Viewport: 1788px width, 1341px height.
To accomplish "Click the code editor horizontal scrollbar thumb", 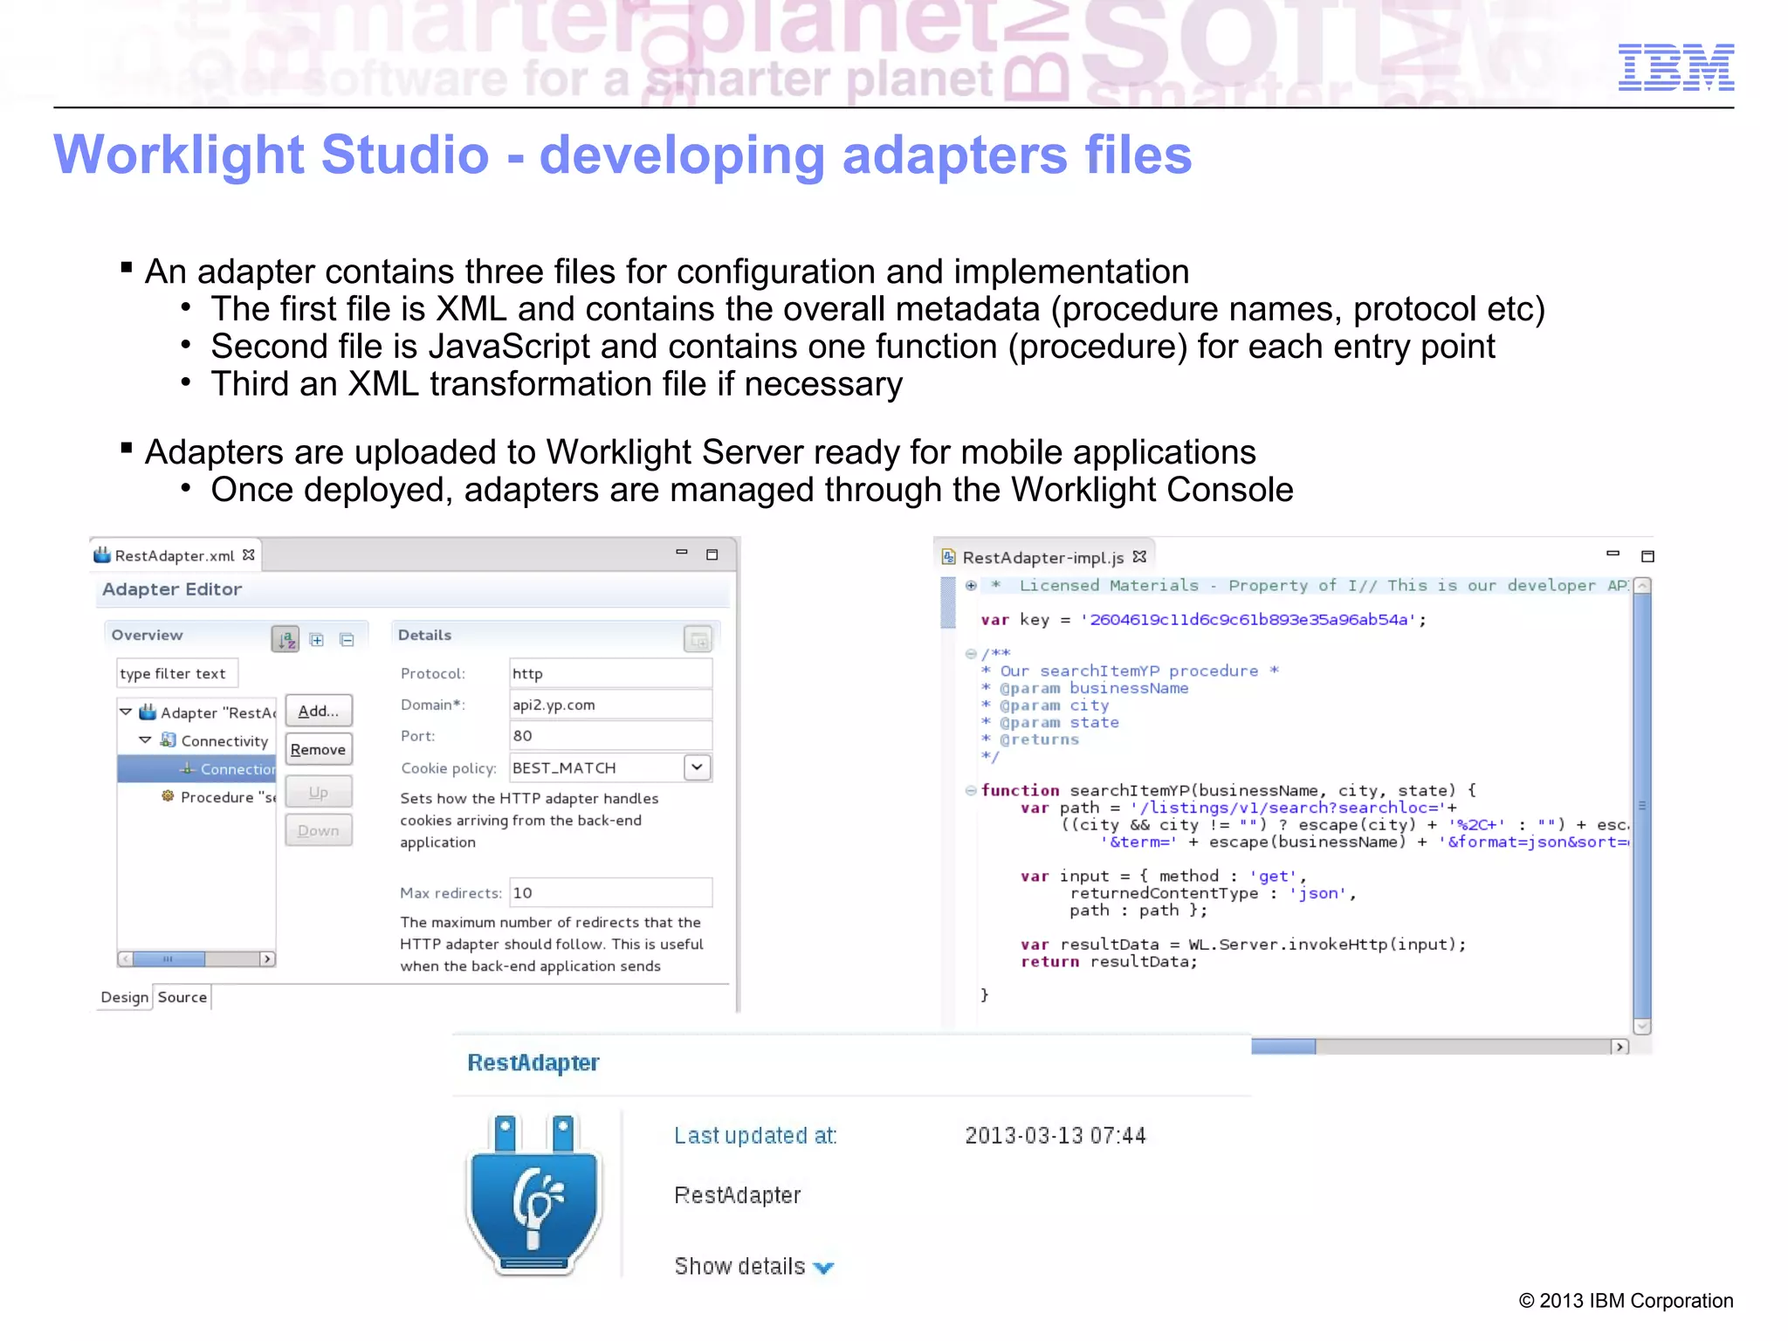I will coord(1283,1047).
